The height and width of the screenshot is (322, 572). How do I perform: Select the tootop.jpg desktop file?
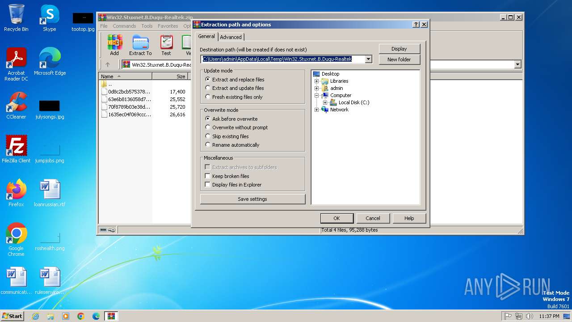(83, 21)
